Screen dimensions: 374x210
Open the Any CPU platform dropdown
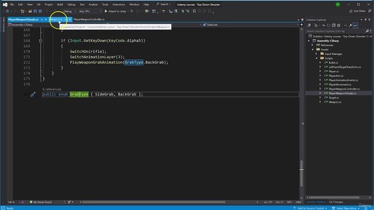(x=90, y=11)
